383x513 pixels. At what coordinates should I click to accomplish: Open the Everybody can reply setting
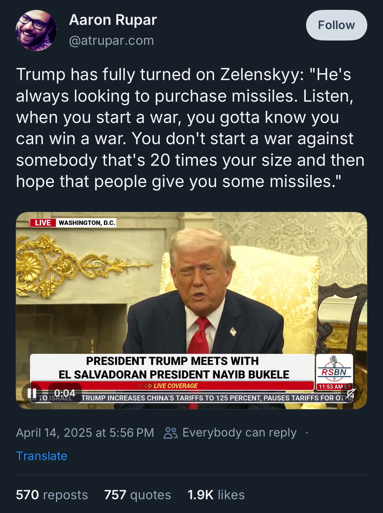tap(239, 433)
